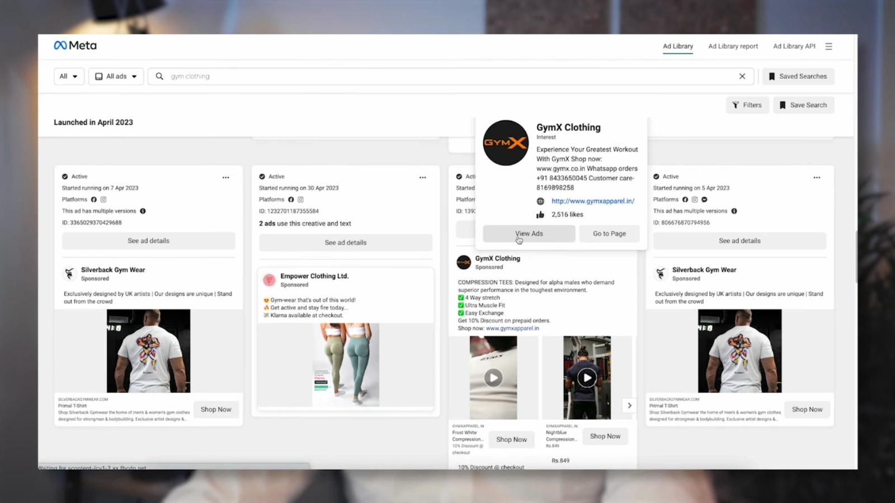Clear the search field with X
Viewport: 895px width, 503px height.
point(742,77)
